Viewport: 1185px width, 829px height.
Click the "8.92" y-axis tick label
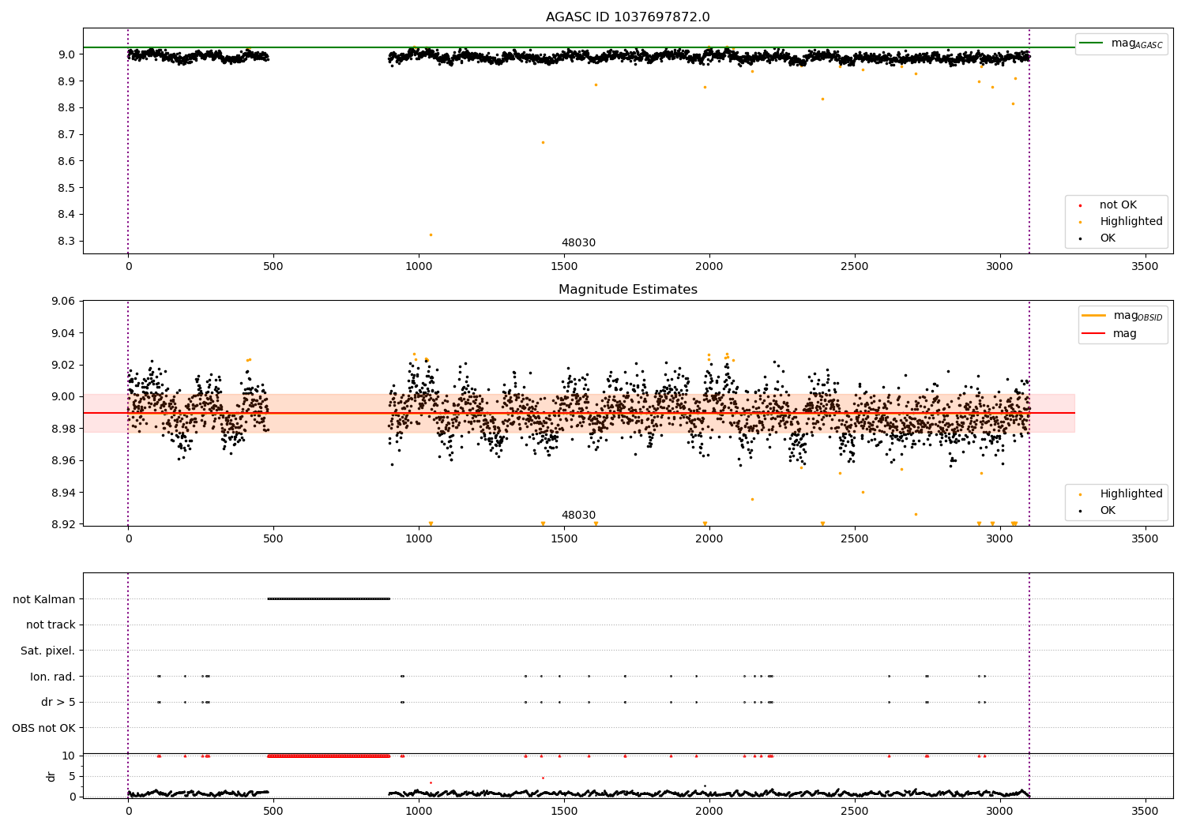tap(62, 525)
